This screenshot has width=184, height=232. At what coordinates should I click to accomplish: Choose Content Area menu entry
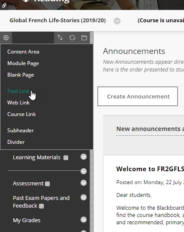coord(23,52)
